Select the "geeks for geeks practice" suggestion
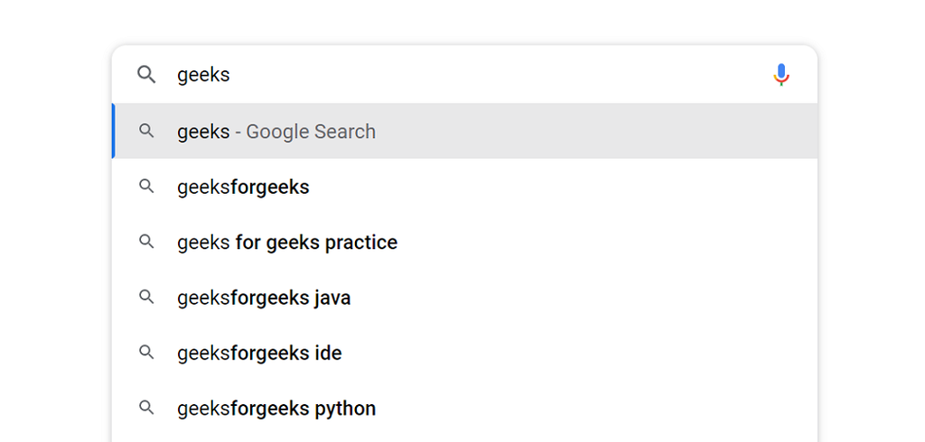This screenshot has height=442, width=925. pos(286,243)
